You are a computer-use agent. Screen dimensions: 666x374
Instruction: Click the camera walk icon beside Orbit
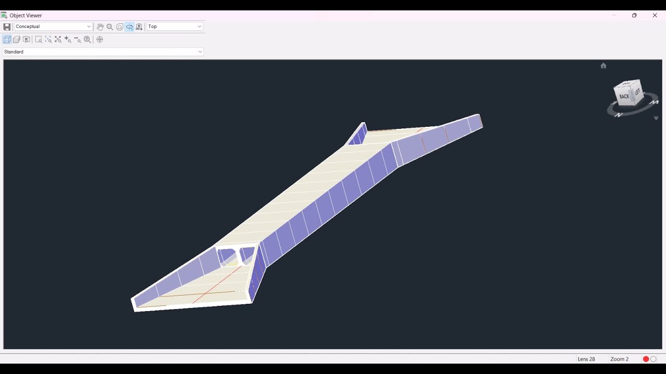point(139,26)
